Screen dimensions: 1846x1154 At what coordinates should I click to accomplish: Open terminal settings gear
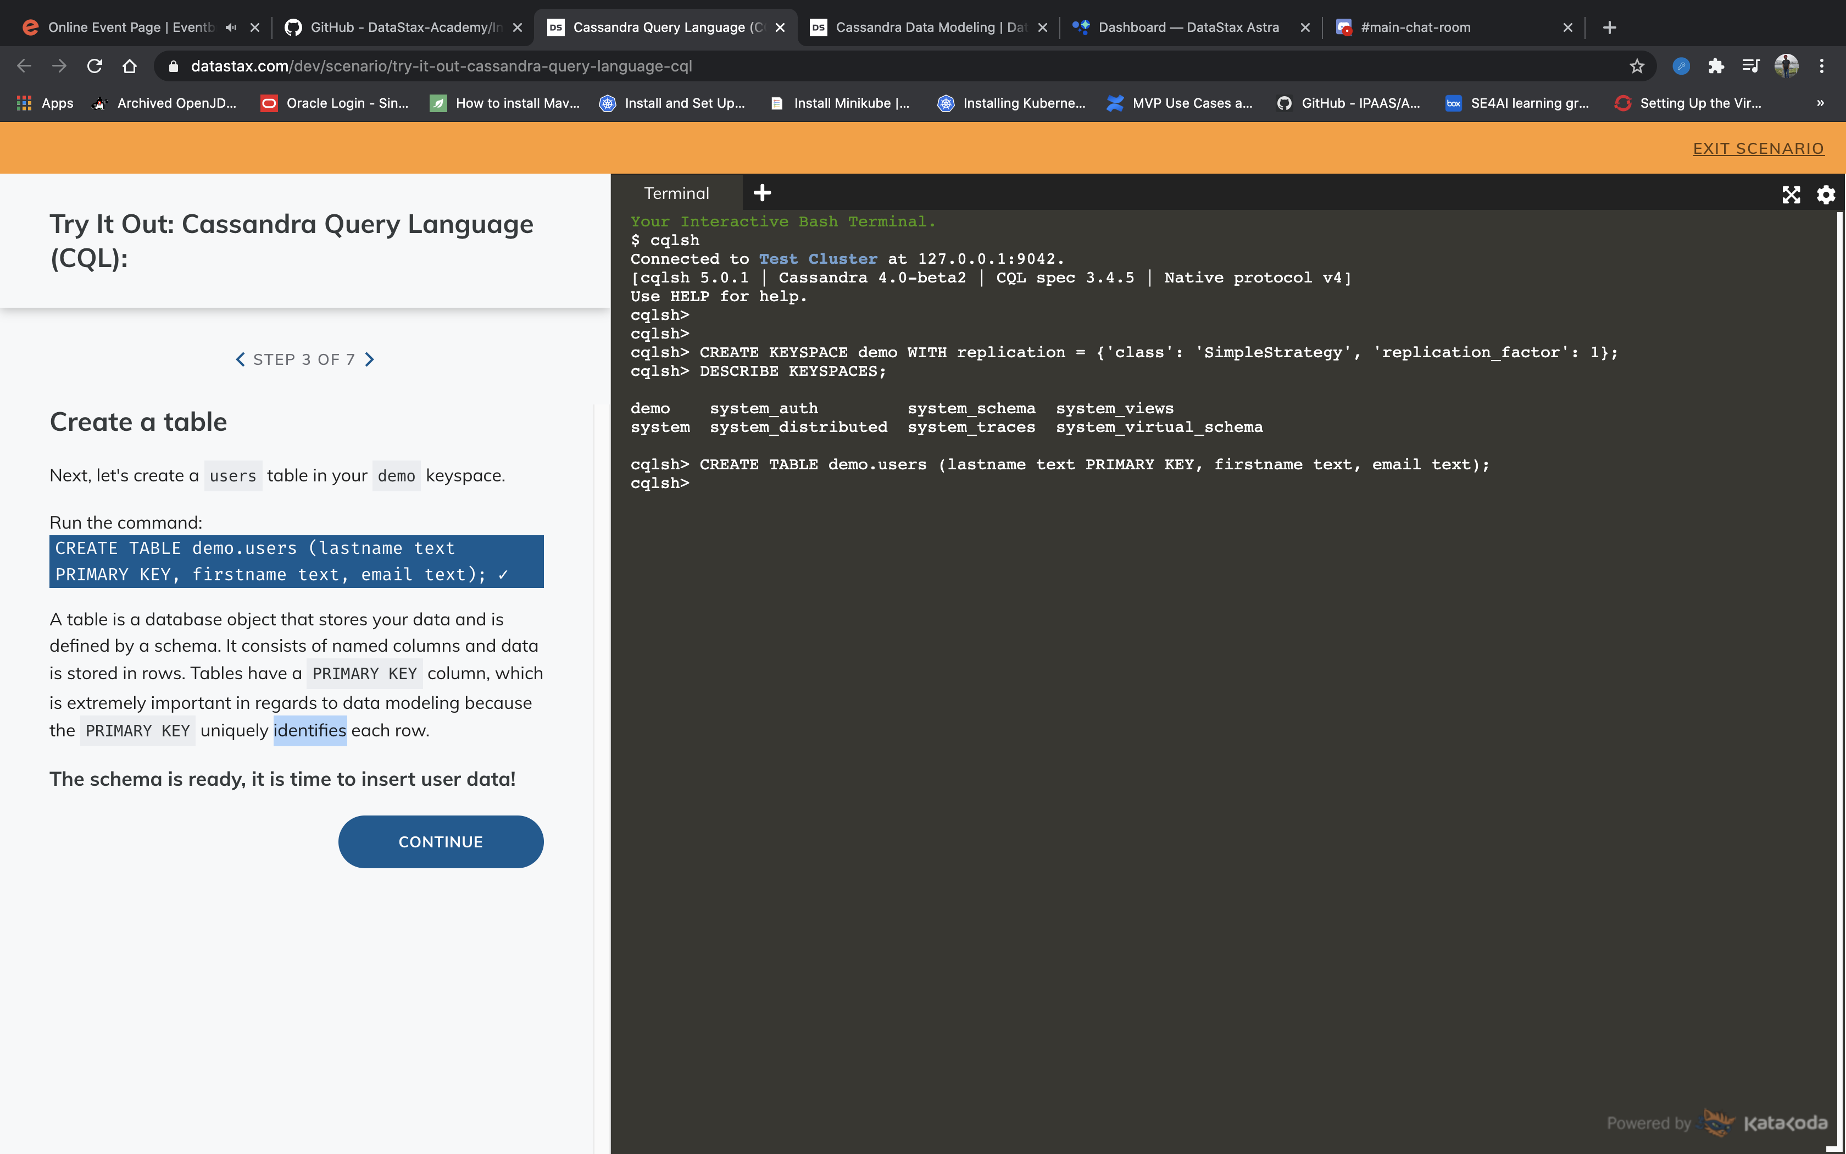click(x=1826, y=195)
